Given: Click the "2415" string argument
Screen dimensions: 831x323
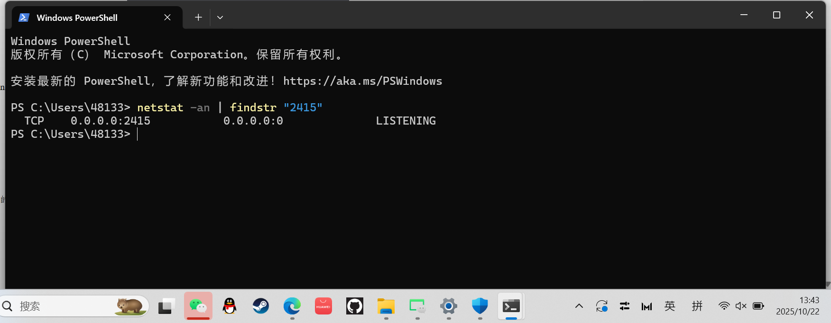Looking at the screenshot, I should coord(303,108).
